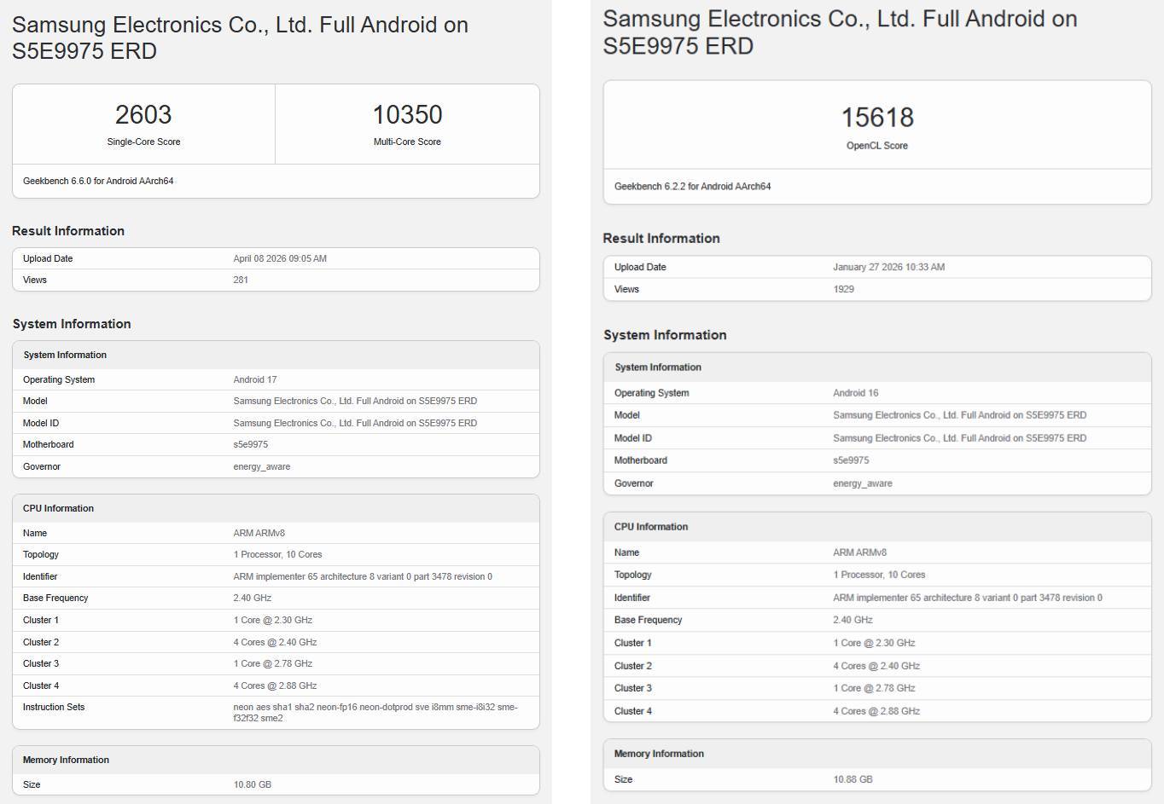This screenshot has width=1164, height=804.
Task: Click the 'OpenCL Score' label
Action: pos(877,146)
